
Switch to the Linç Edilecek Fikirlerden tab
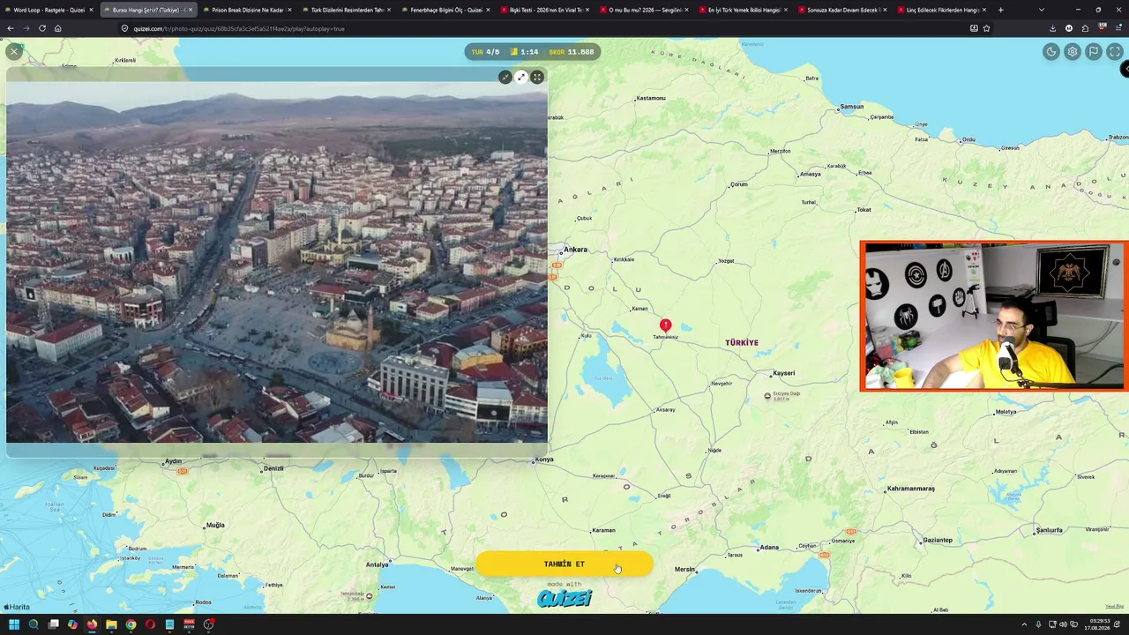(x=942, y=10)
